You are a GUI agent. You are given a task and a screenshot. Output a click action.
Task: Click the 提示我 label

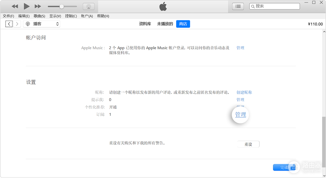point(98,100)
